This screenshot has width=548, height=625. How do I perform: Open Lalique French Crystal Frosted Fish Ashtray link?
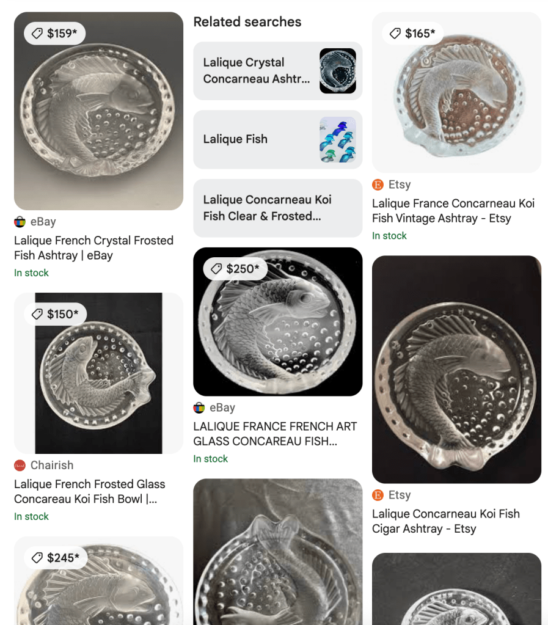point(93,248)
